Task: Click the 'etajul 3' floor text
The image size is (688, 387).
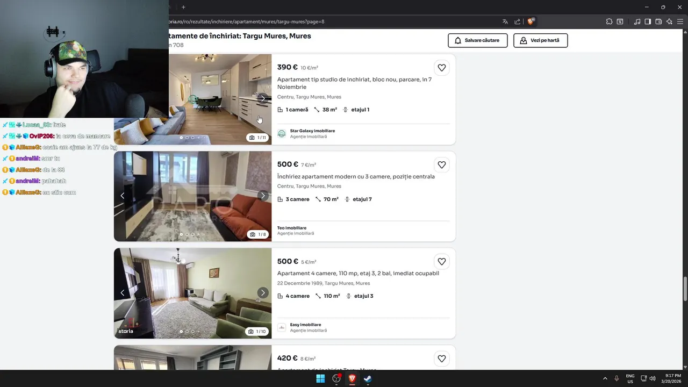Action: point(363,296)
